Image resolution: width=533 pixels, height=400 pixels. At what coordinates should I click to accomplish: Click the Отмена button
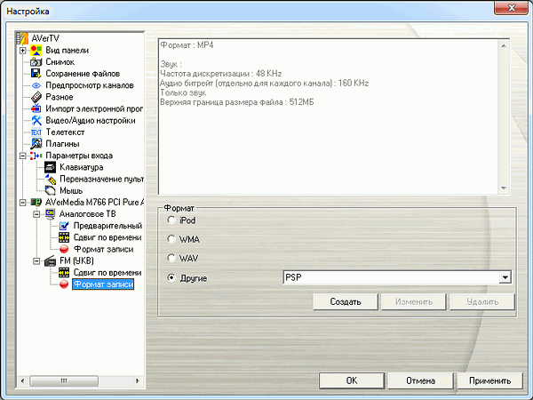click(421, 380)
